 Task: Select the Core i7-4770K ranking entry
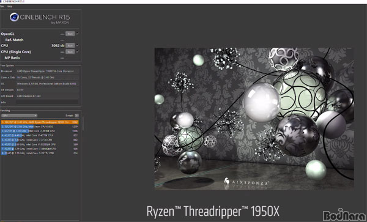click(40, 135)
